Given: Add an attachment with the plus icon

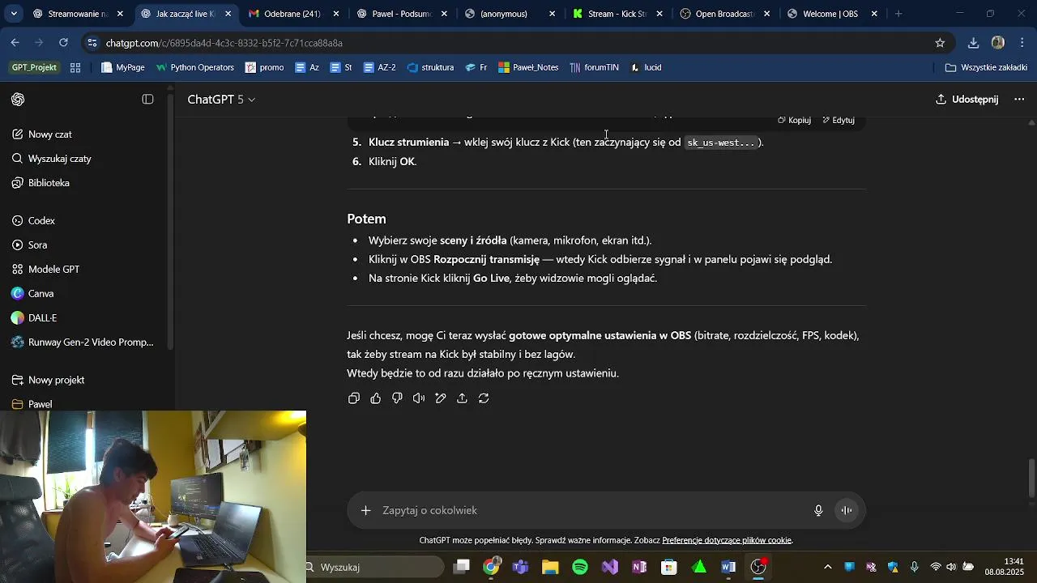Looking at the screenshot, I should [365, 510].
